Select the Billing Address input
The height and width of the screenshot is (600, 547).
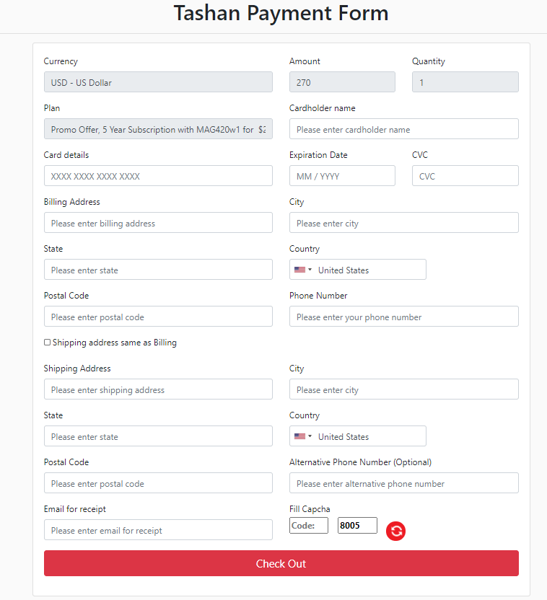point(158,223)
